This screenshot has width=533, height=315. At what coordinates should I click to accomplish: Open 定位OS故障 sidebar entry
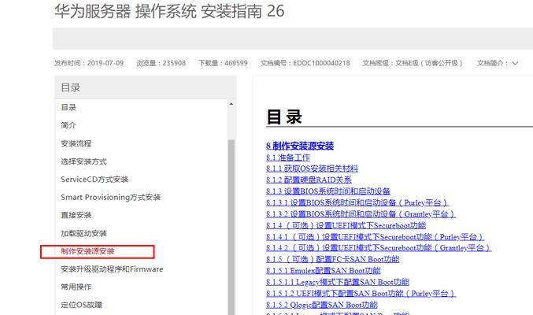(82, 305)
